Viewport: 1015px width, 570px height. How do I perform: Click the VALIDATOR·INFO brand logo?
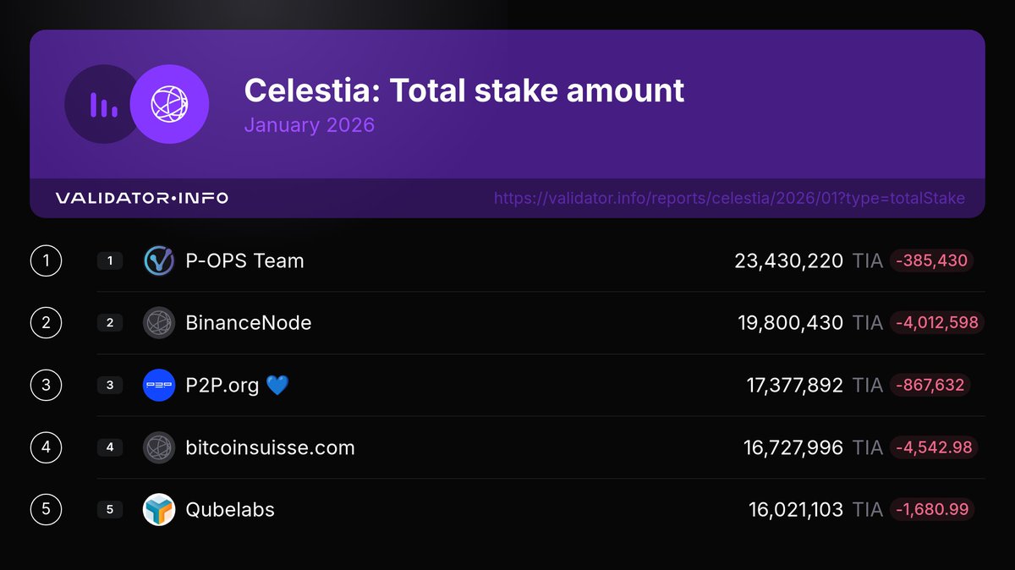pyautogui.click(x=142, y=199)
